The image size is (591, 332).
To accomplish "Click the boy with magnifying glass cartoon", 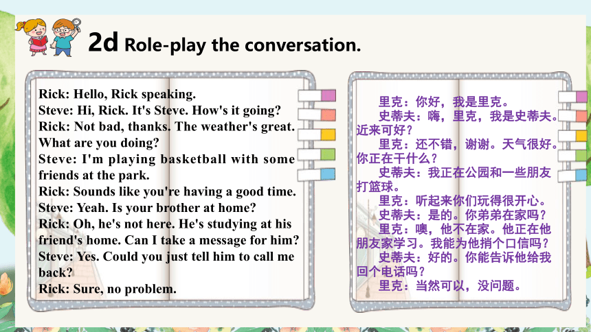I will coord(65,37).
